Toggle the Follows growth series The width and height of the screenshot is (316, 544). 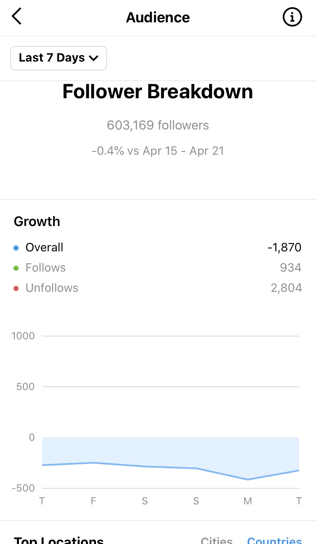[x=158, y=268]
